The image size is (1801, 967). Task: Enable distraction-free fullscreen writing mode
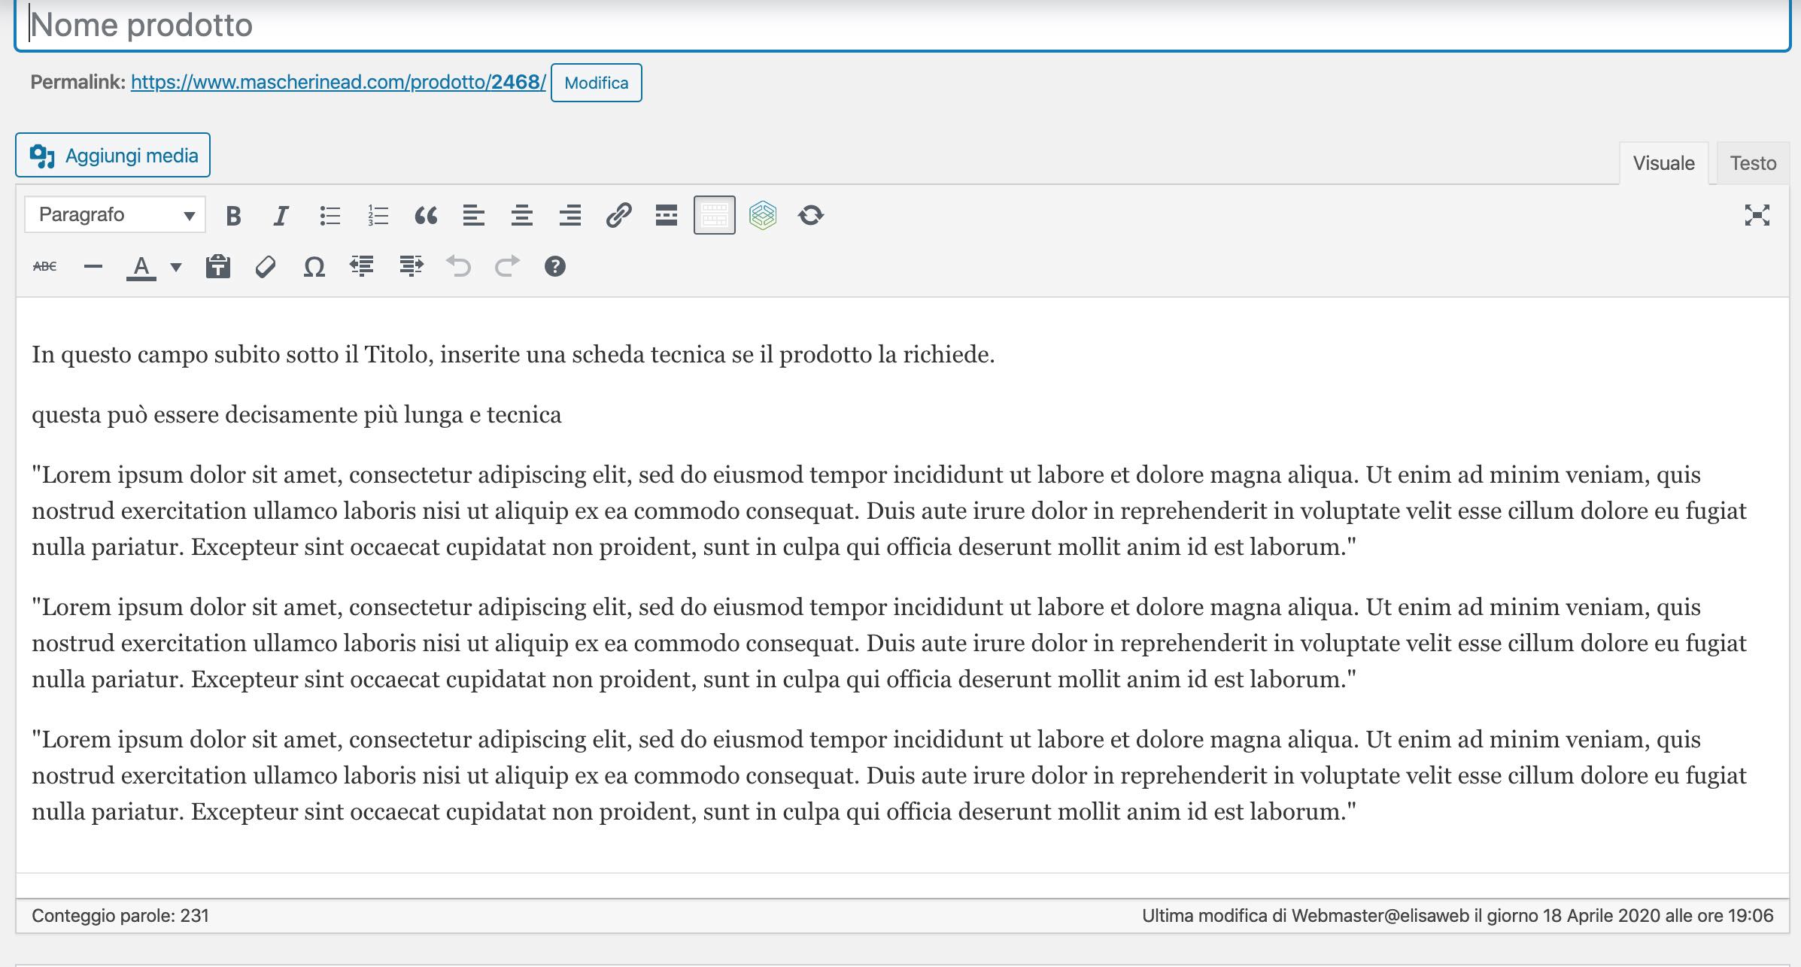[x=1757, y=216]
